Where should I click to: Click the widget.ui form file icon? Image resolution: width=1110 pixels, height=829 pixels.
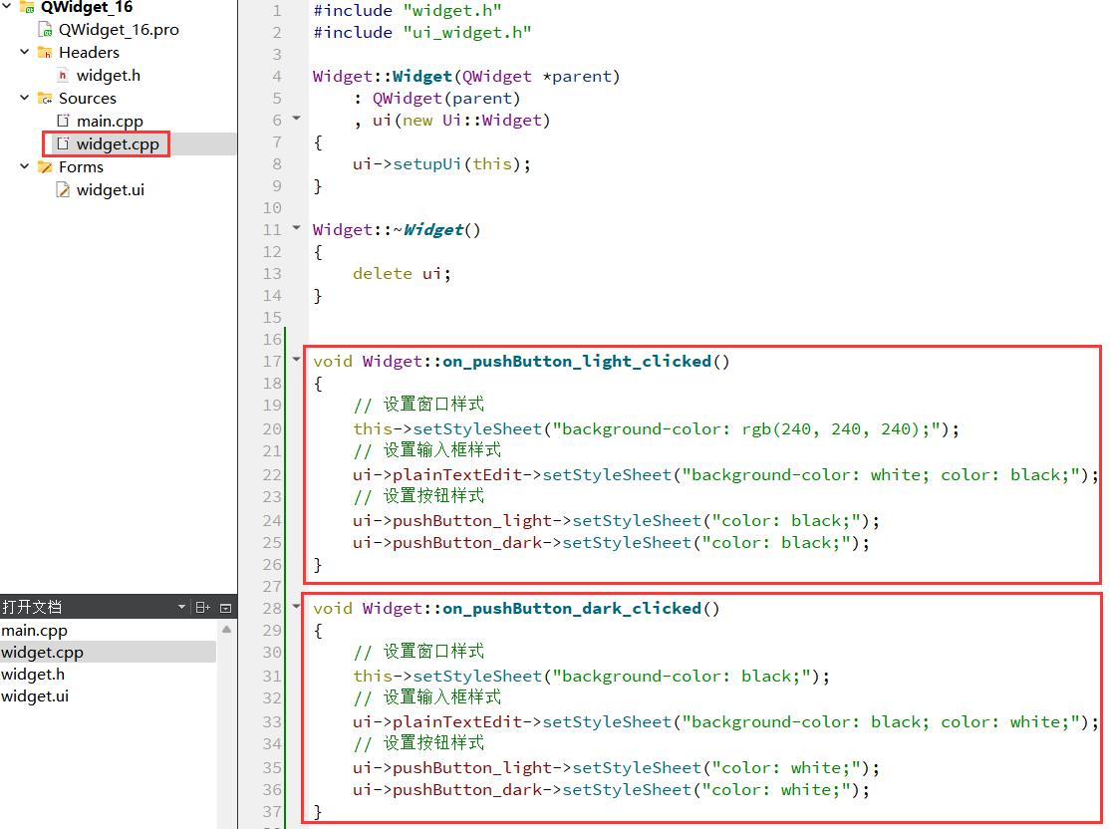coord(63,189)
